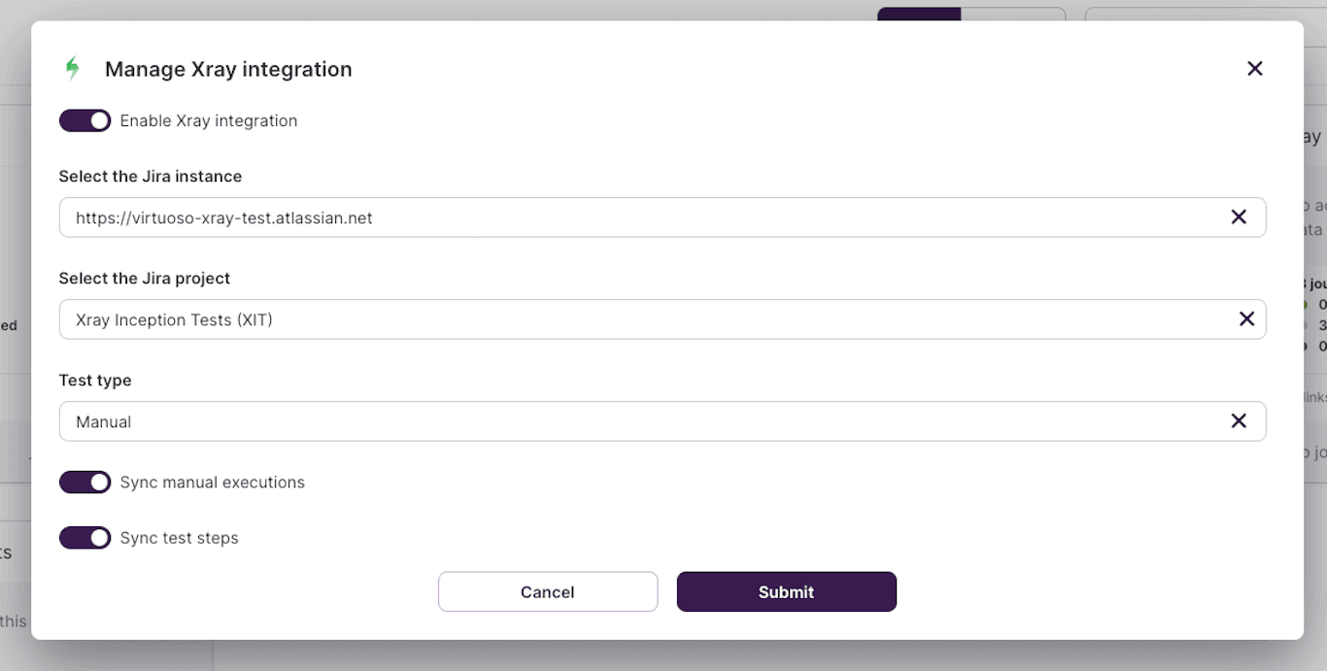Open the Jira instance selector
Screen dimensions: 1327x671
[x=583, y=217]
